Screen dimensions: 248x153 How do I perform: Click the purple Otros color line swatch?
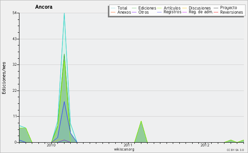(x=134, y=12)
